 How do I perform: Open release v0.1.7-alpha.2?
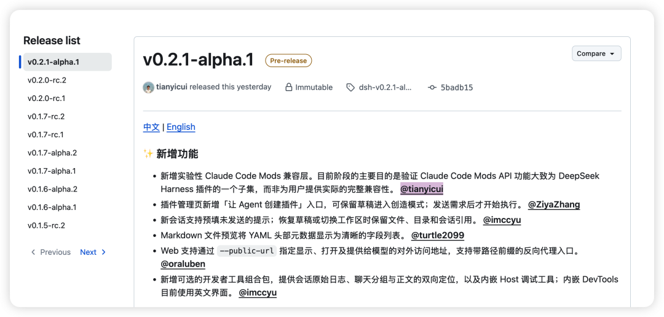52,153
